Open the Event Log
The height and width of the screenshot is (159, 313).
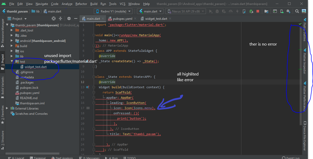[x=291, y=158]
